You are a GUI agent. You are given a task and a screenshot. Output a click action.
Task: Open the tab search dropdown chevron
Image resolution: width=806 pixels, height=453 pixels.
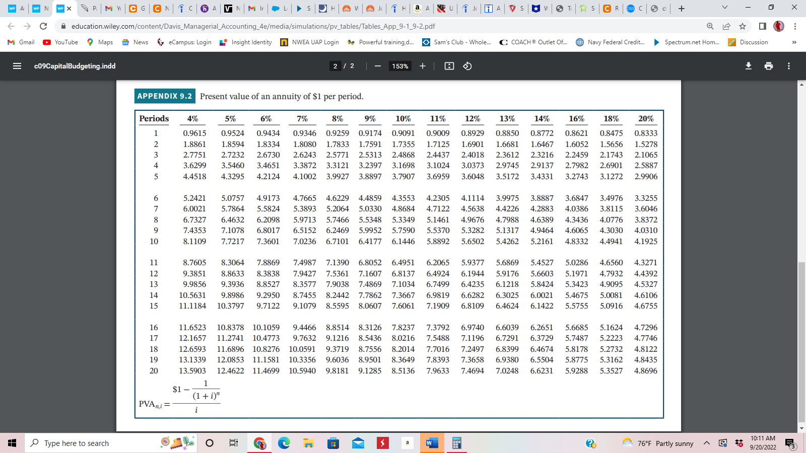click(725, 8)
